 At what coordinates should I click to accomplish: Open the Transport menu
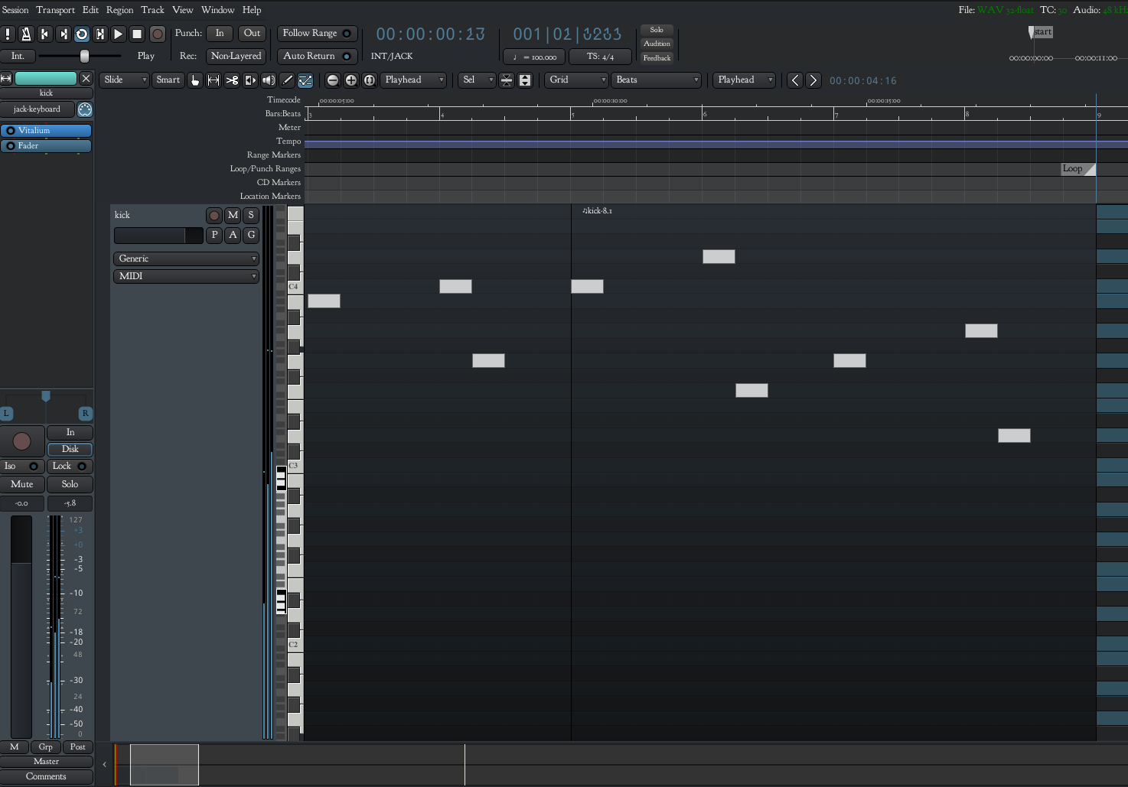55,10
